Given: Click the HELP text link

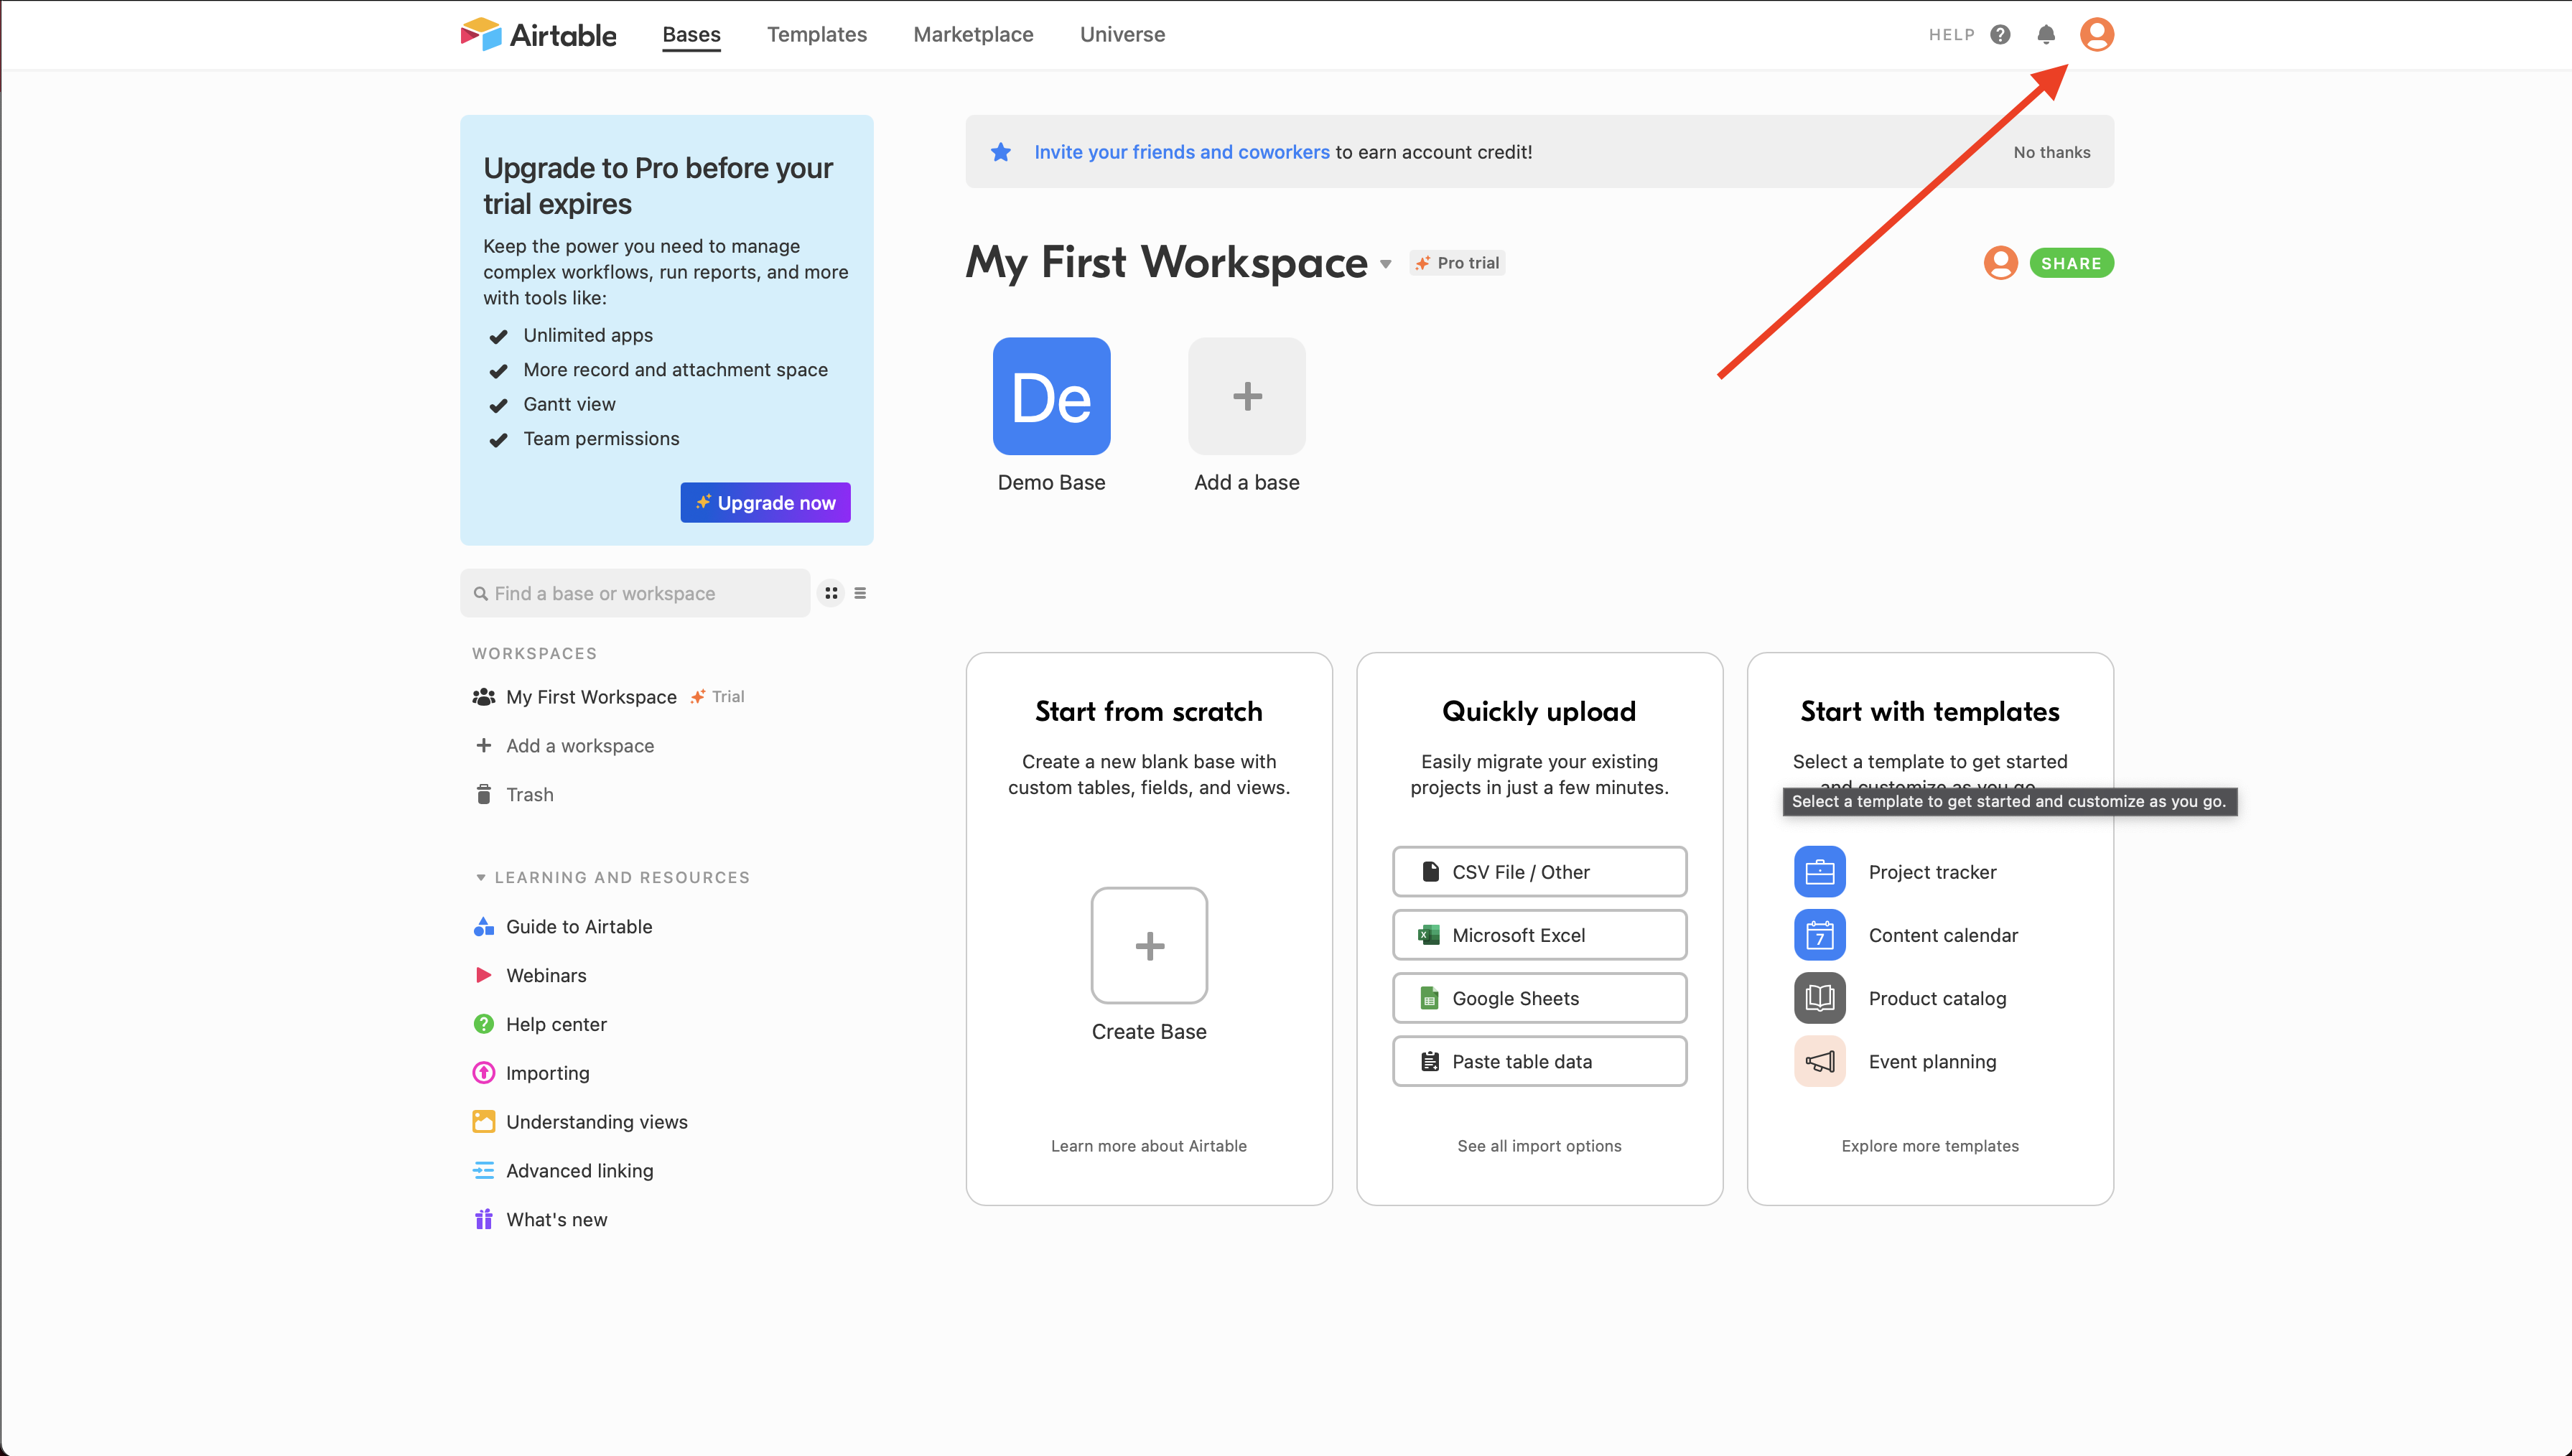Looking at the screenshot, I should pyautogui.click(x=1951, y=35).
